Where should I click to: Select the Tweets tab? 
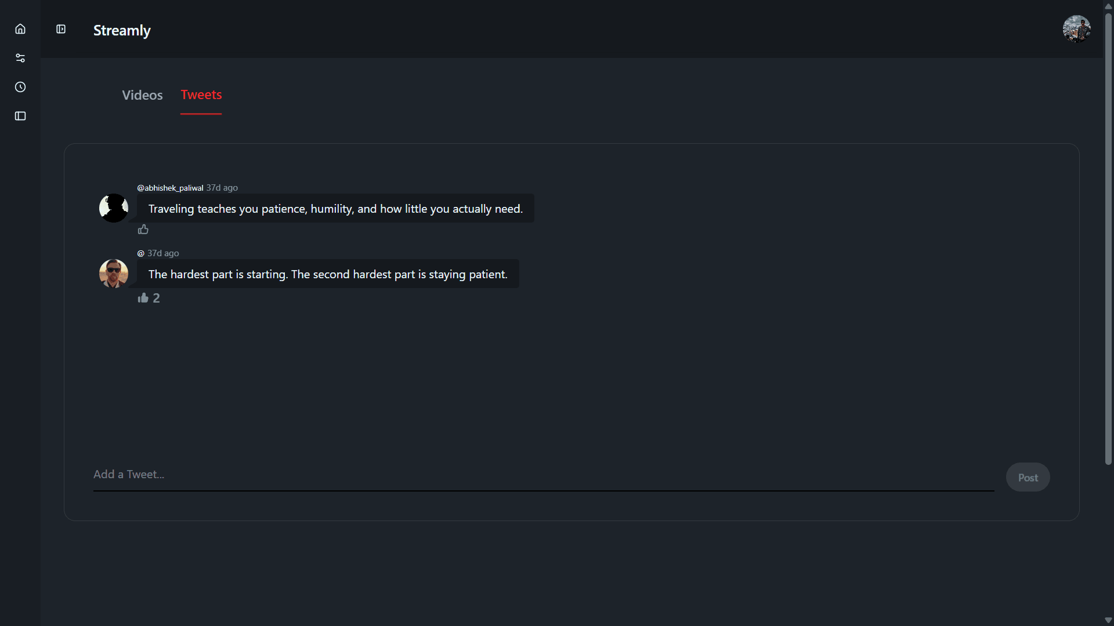click(x=201, y=94)
